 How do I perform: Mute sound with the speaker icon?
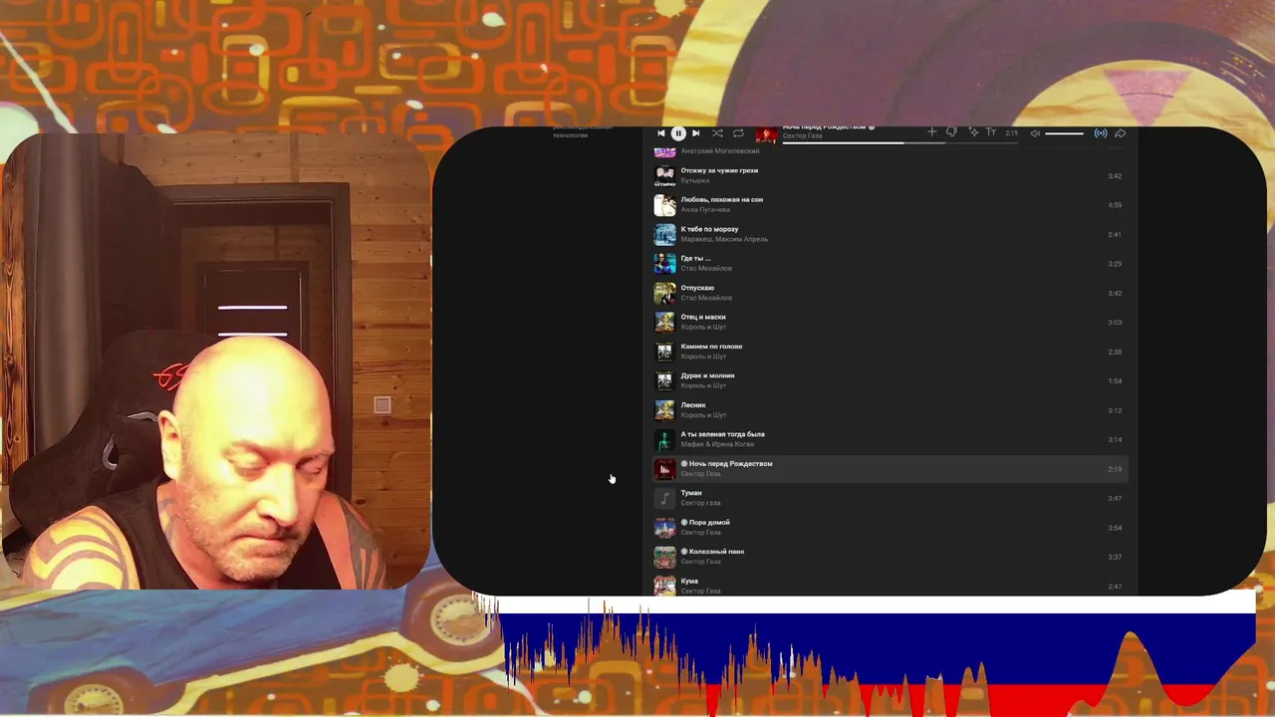(x=1035, y=133)
